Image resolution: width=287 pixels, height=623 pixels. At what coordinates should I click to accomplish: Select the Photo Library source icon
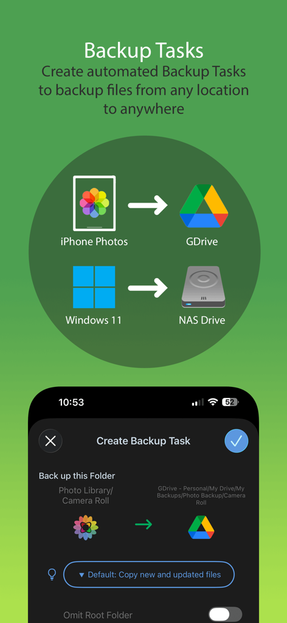[x=86, y=527]
